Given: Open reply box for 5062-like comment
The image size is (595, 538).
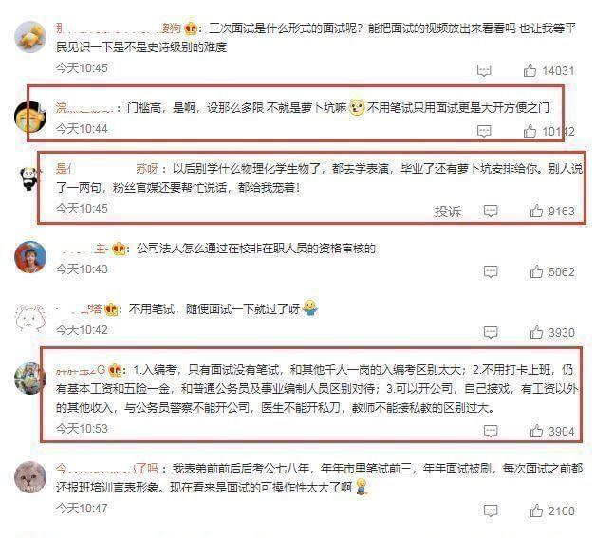Looking at the screenshot, I should 491,271.
